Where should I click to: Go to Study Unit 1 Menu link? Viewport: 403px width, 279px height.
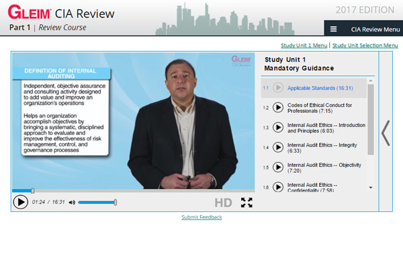(x=304, y=46)
